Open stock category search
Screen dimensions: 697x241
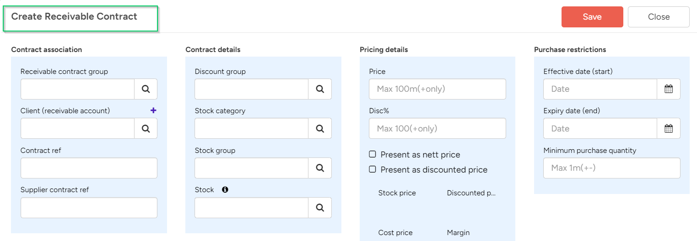320,129
